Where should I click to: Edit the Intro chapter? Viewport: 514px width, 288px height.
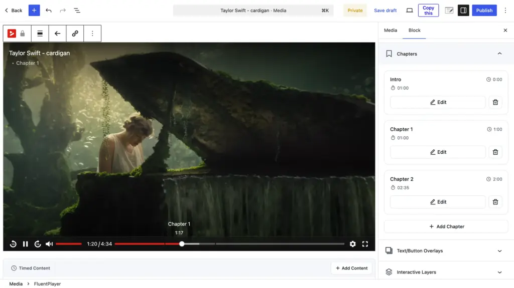coord(438,102)
